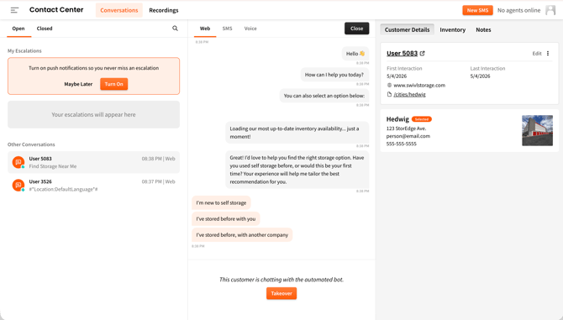The image size is (563, 320).
Task: Open the user profile avatar
Action: (x=550, y=10)
